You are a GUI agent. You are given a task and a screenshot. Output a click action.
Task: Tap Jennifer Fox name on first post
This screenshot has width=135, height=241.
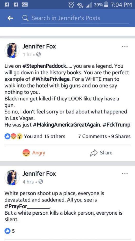(39, 46)
